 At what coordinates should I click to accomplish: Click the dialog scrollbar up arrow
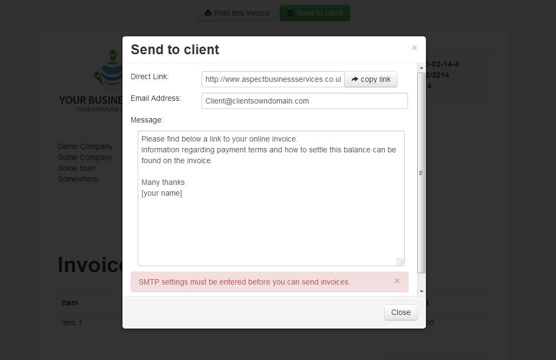[422, 67]
